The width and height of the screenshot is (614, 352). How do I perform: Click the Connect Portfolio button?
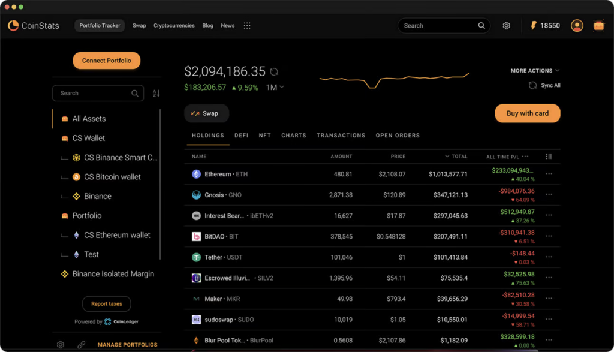click(x=107, y=61)
